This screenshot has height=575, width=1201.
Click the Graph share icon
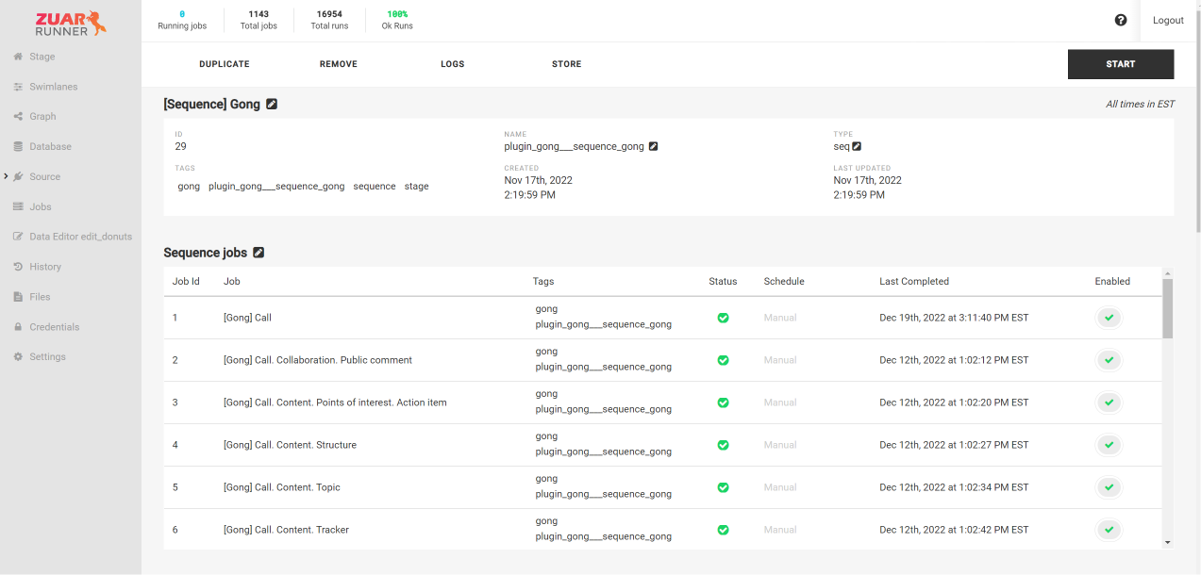point(18,117)
